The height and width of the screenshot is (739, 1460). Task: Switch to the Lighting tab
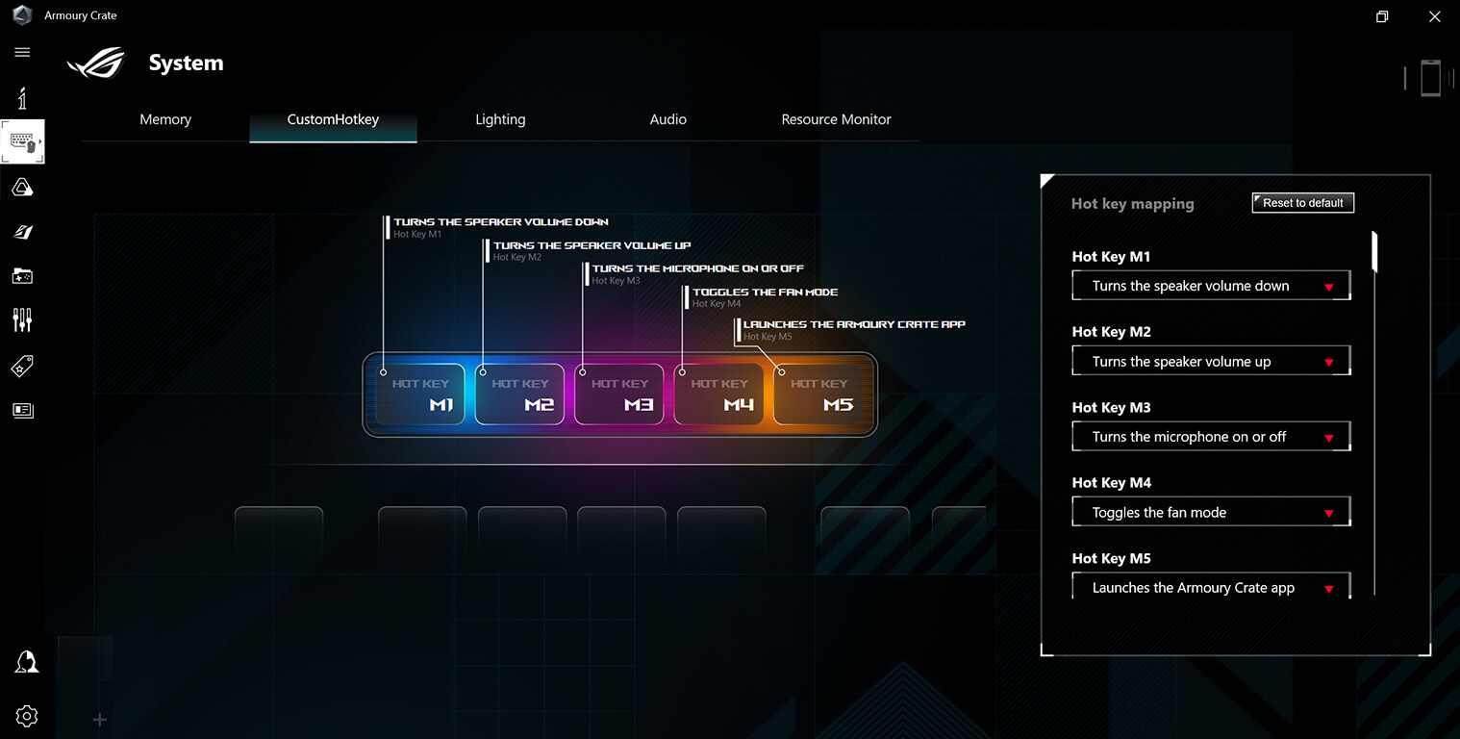500,119
